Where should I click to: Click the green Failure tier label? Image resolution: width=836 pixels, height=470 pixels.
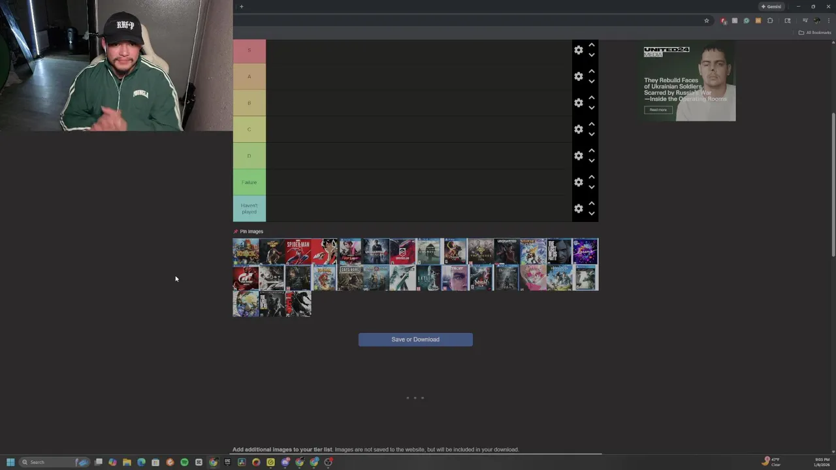pyautogui.click(x=249, y=182)
